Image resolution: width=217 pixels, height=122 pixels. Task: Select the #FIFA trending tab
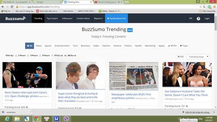pos(172,46)
